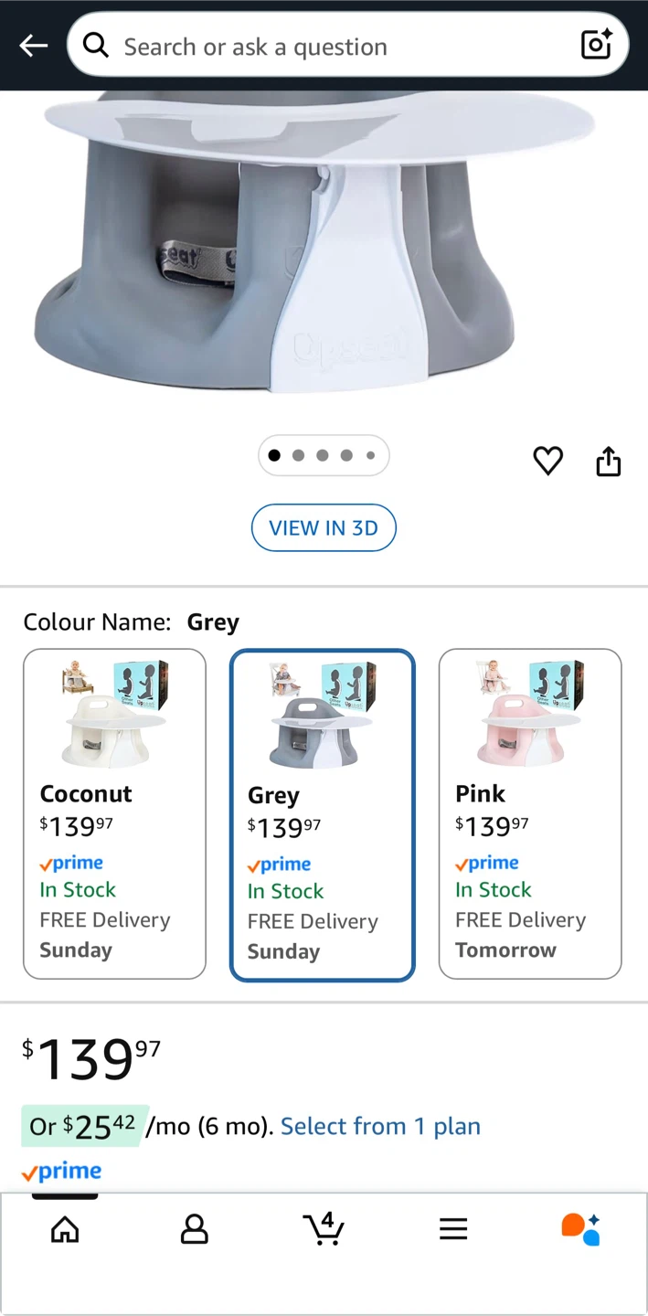Jump to the second image carousel dot
Image resolution: width=648 pixels, height=1316 pixels.
(x=299, y=456)
